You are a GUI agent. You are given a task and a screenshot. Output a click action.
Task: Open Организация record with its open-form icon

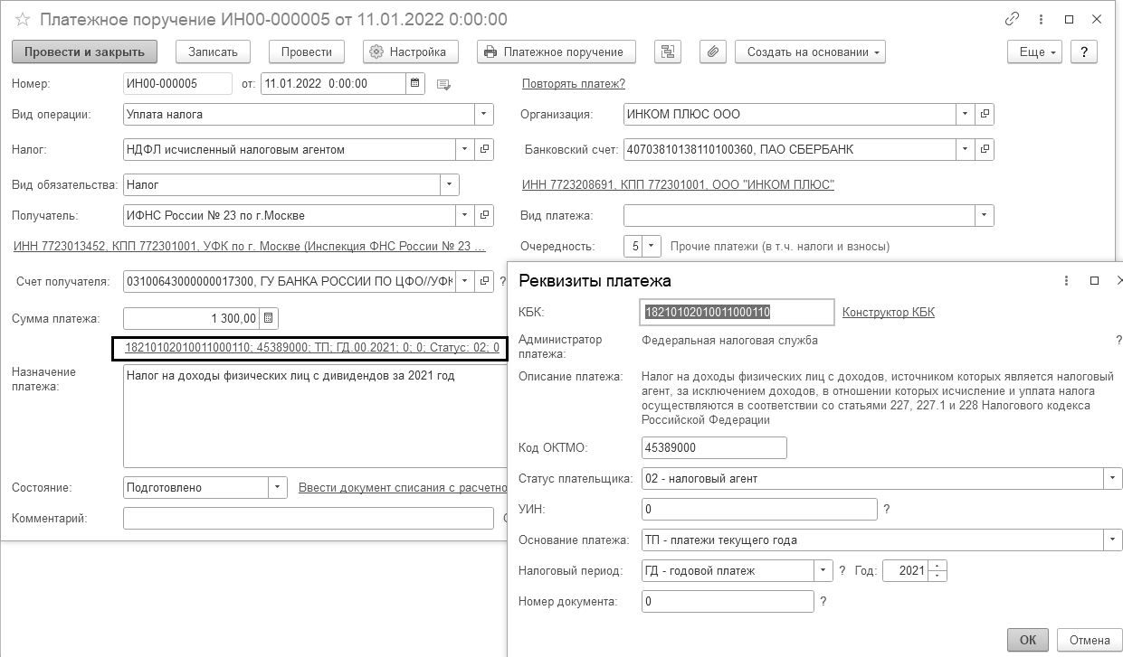click(x=985, y=115)
